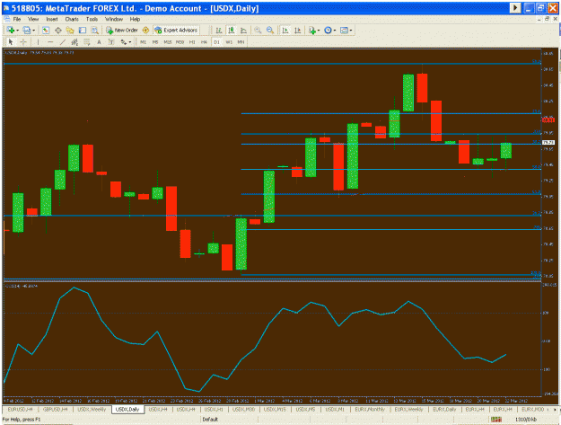The width and height of the screenshot is (561, 425).
Task: Toggle Chart Shift
Action: [x=297, y=31]
